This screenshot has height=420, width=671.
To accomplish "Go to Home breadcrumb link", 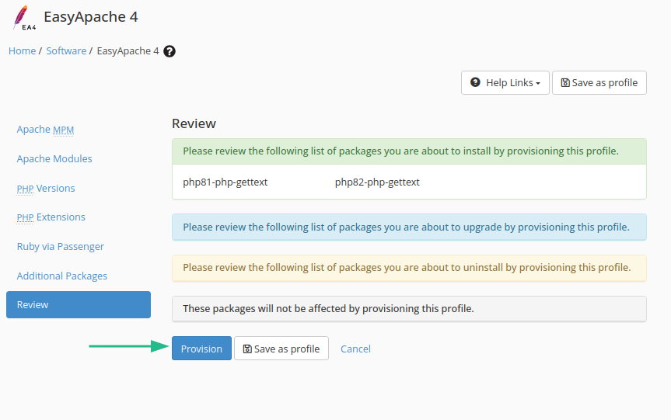I will click(22, 51).
